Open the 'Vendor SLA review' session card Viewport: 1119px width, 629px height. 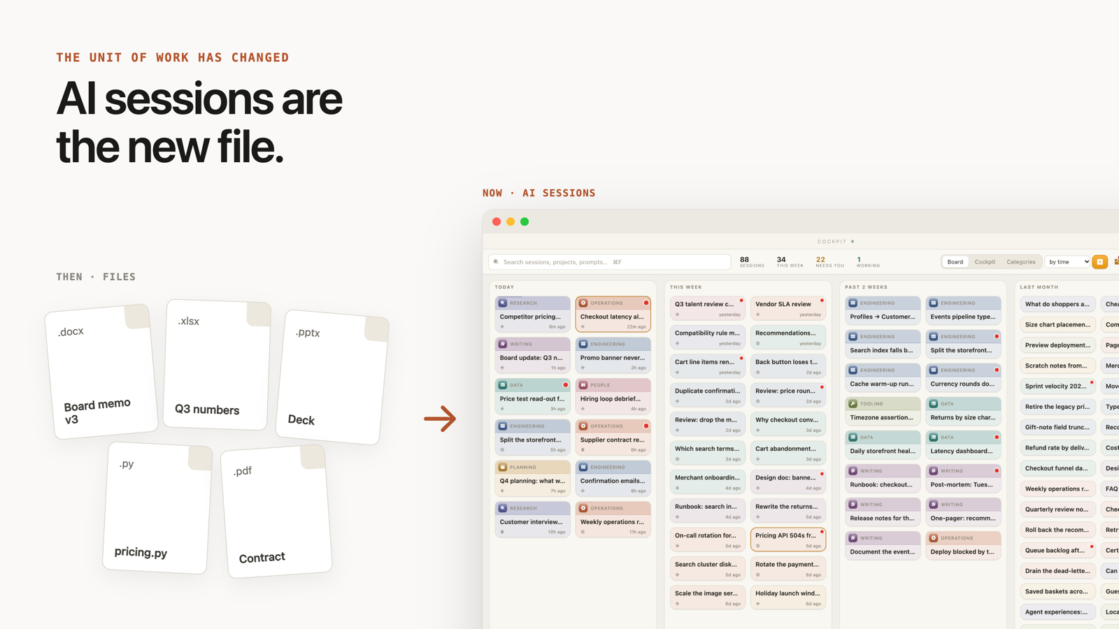pyautogui.click(x=788, y=308)
